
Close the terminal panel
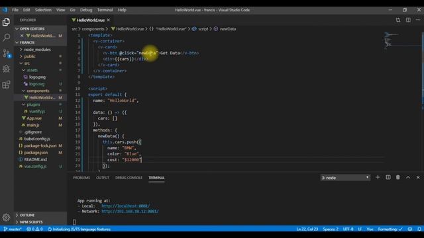coord(418,177)
